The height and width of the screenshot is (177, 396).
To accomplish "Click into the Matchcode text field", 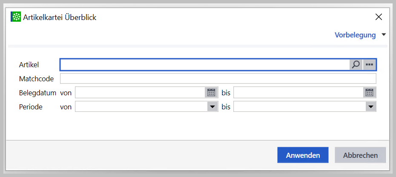I will 218,79.
